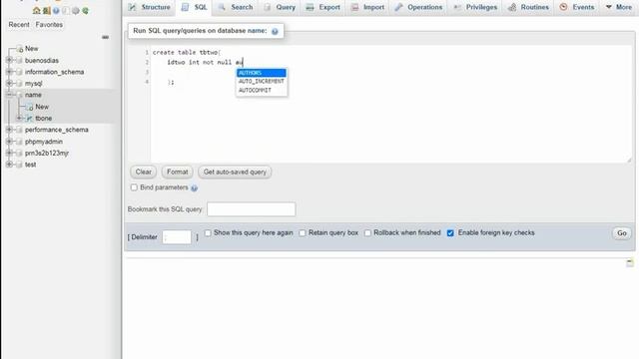Open the Import tab
The height and width of the screenshot is (359, 639).
point(368,7)
